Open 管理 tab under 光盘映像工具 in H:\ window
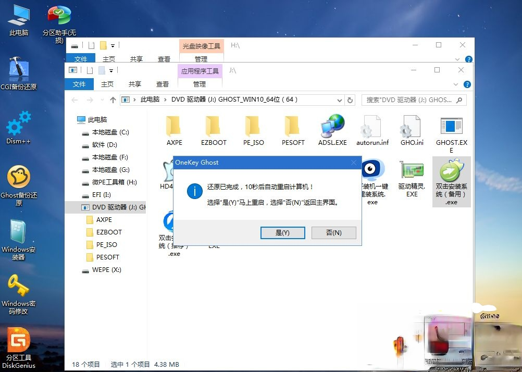 coord(201,59)
